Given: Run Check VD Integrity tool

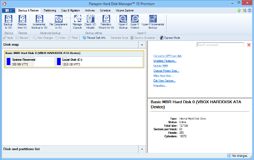Looking at the screenshot, I should coord(90,22).
